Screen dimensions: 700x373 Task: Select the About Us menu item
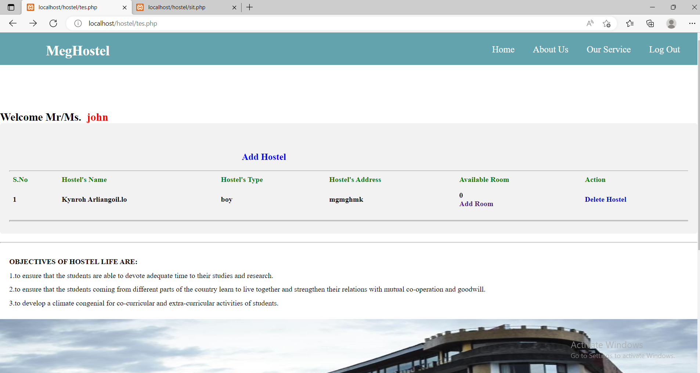click(x=550, y=49)
